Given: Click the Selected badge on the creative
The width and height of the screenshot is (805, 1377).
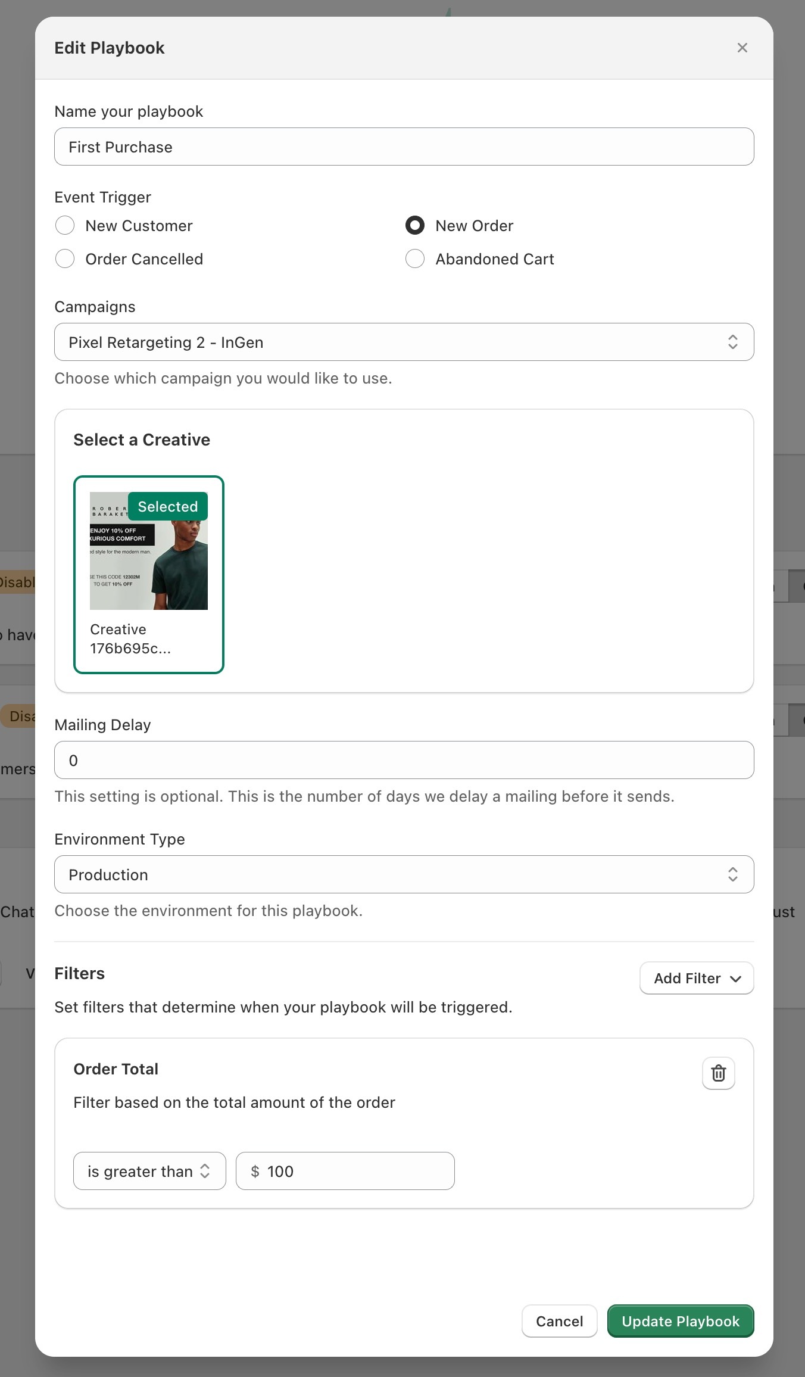Looking at the screenshot, I should [x=168, y=506].
